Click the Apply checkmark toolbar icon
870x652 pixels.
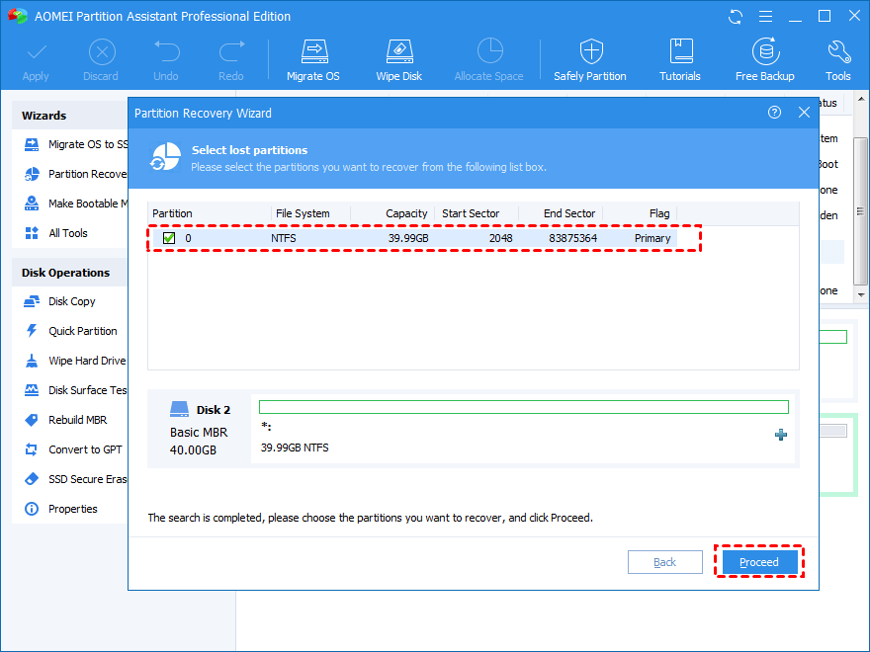36,53
